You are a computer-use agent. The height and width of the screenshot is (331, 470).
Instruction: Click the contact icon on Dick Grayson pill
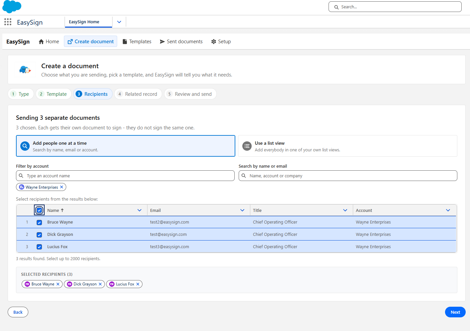[x=70, y=284]
